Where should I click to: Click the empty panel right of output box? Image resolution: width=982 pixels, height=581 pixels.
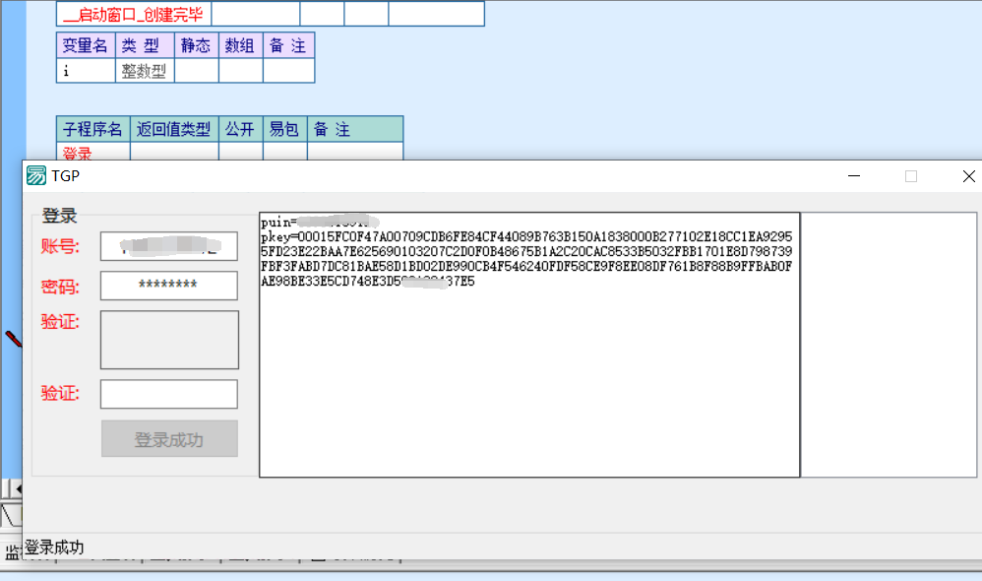click(890, 345)
